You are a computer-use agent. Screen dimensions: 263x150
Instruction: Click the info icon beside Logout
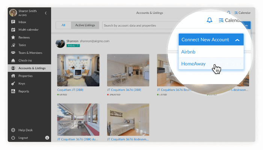click(47, 138)
